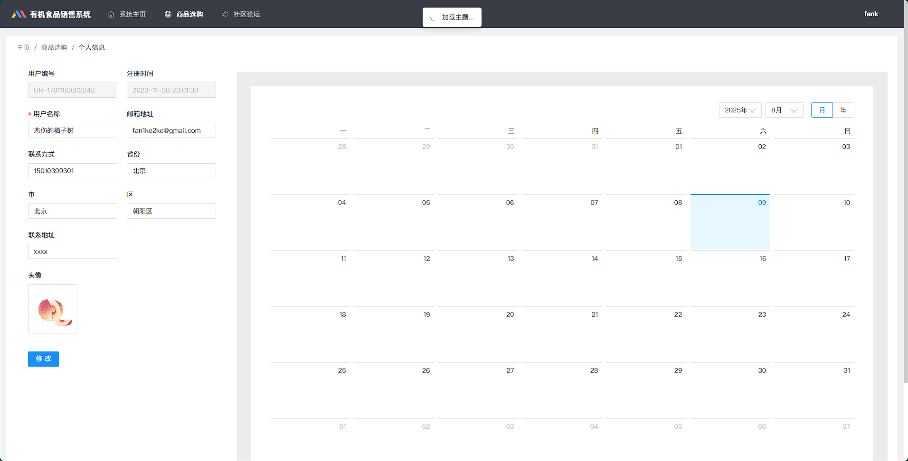The width and height of the screenshot is (908, 461).
Task: Select calendar date 01 under 五
Action: (646, 166)
